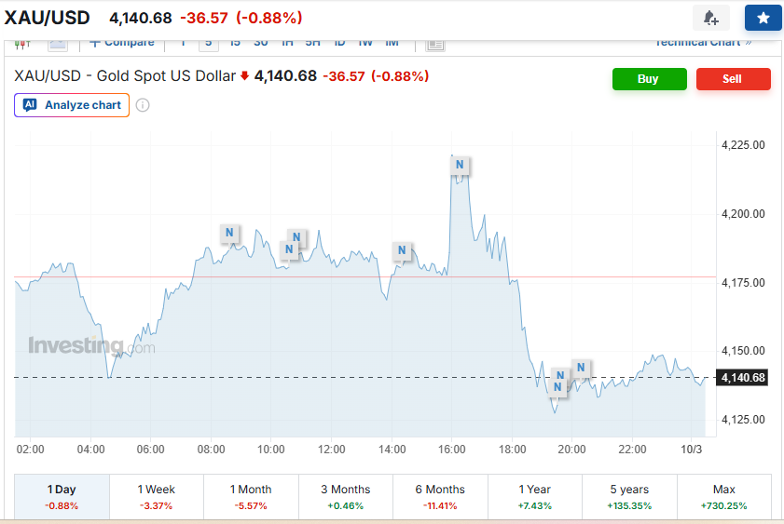Viewport: 784px width, 524px height.
Task: Switch to the Max range tab
Action: (x=723, y=497)
